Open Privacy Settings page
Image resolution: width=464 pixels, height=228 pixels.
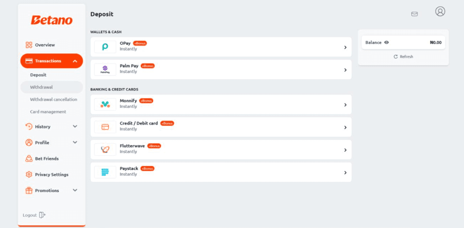(x=51, y=174)
